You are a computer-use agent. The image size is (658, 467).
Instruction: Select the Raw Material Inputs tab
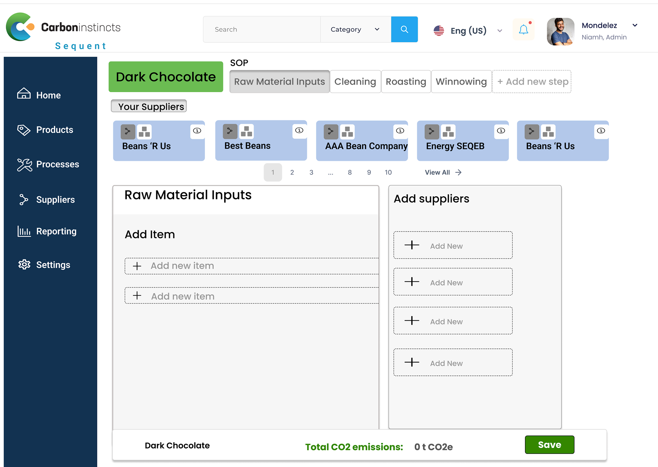click(279, 82)
